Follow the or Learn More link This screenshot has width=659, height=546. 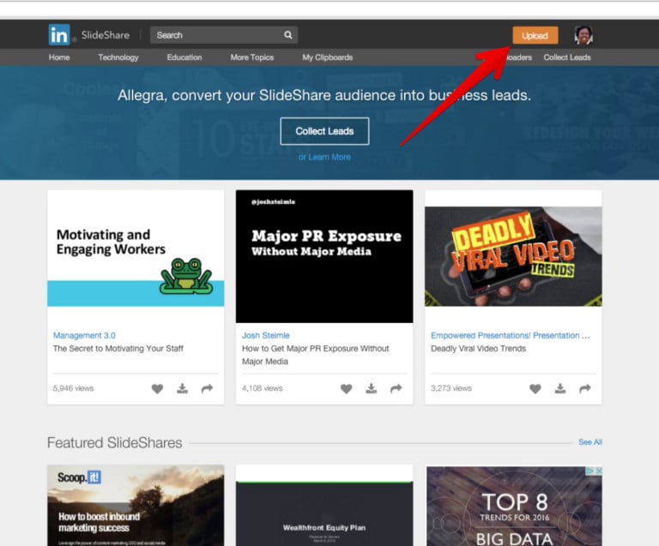pyautogui.click(x=324, y=157)
